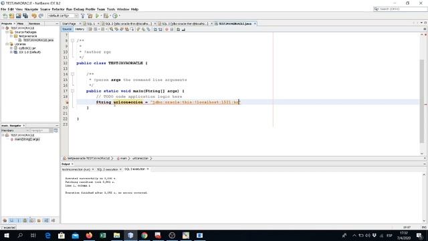
Task: Open Microsoft Edge from taskbar
Action: 47,235
